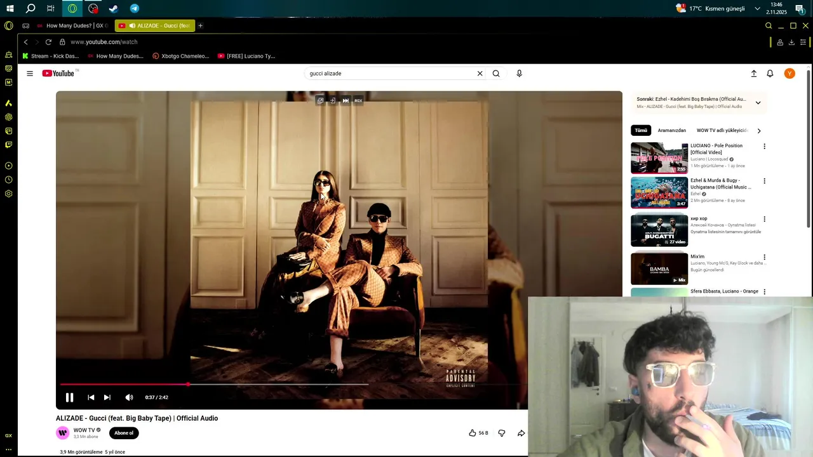Pause the video with the pause button
813x457 pixels.
coord(69,397)
